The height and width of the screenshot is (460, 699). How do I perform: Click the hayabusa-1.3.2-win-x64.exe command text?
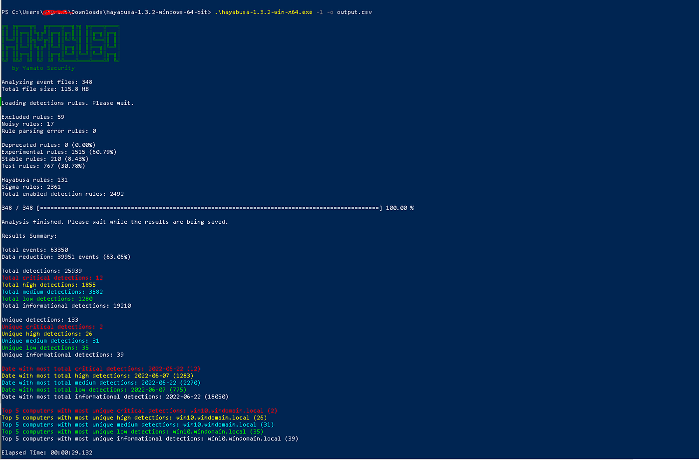(x=264, y=12)
